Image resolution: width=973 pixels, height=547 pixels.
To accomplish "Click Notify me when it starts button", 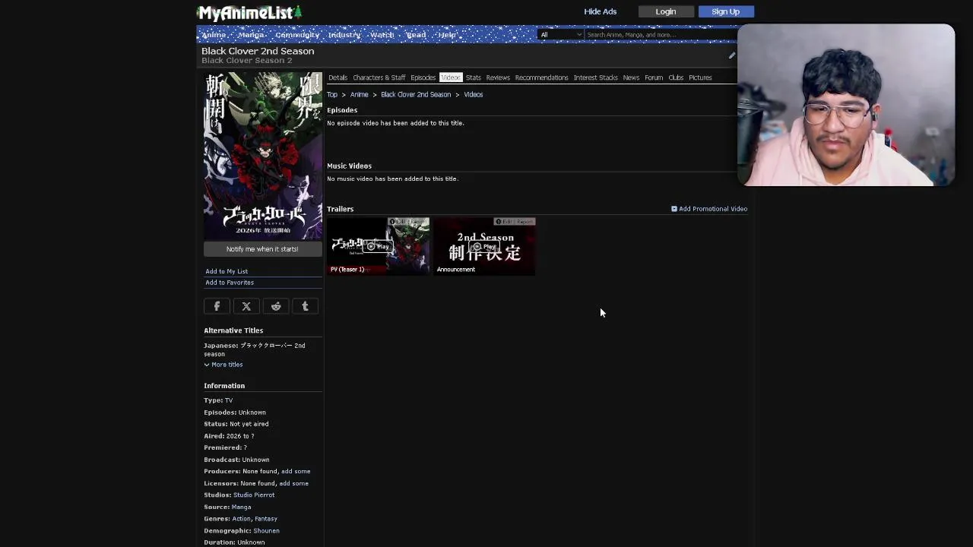I will tap(262, 249).
